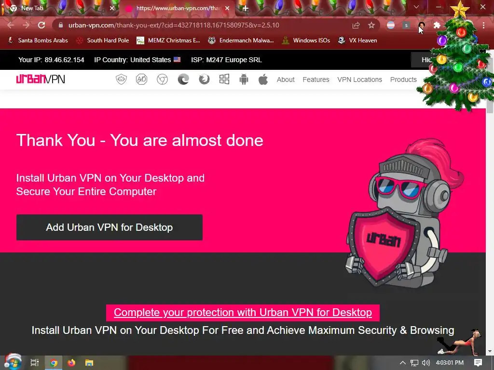Open the network tray icon
Image resolution: width=494 pixels, height=370 pixels.
coord(414,363)
